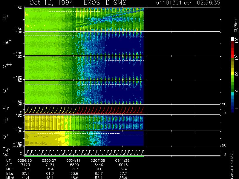Click the 'Ct/Smp' color bar unit label
239x179 pixels.
(236, 25)
